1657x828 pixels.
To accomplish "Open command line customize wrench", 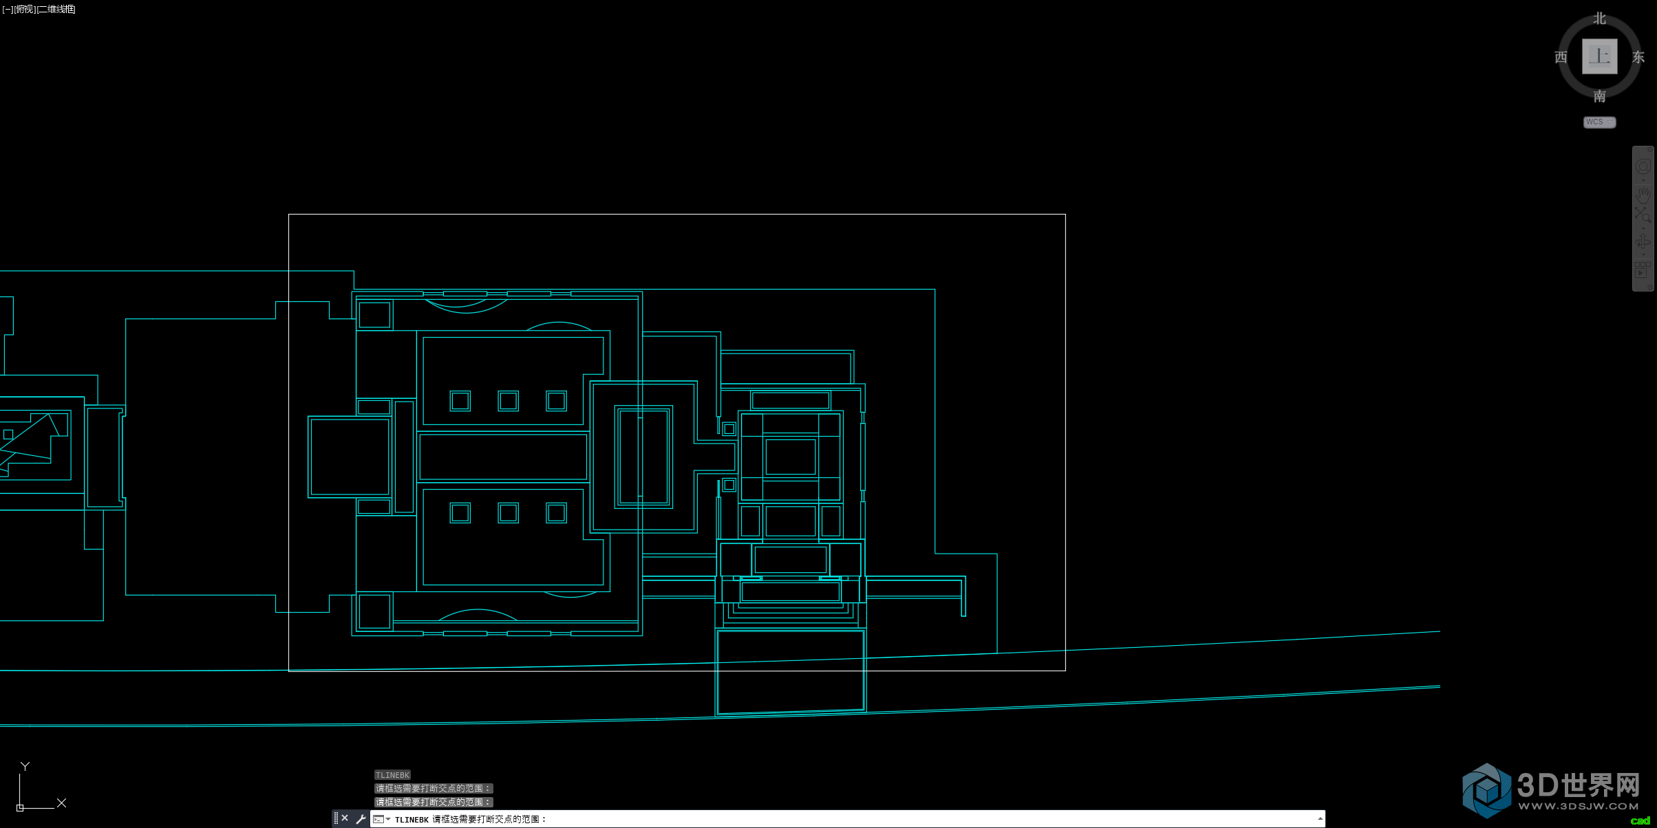I will pyautogui.click(x=360, y=819).
